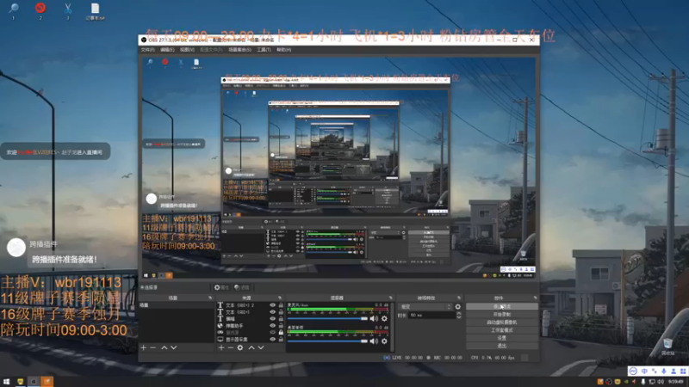The width and height of the screenshot is (689, 387).
Task: Pop out the audio mixer dock panel
Action: click(391, 298)
